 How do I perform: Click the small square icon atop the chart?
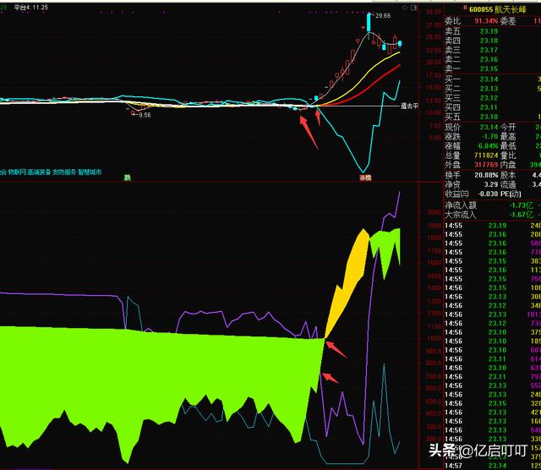pyautogui.click(x=412, y=6)
